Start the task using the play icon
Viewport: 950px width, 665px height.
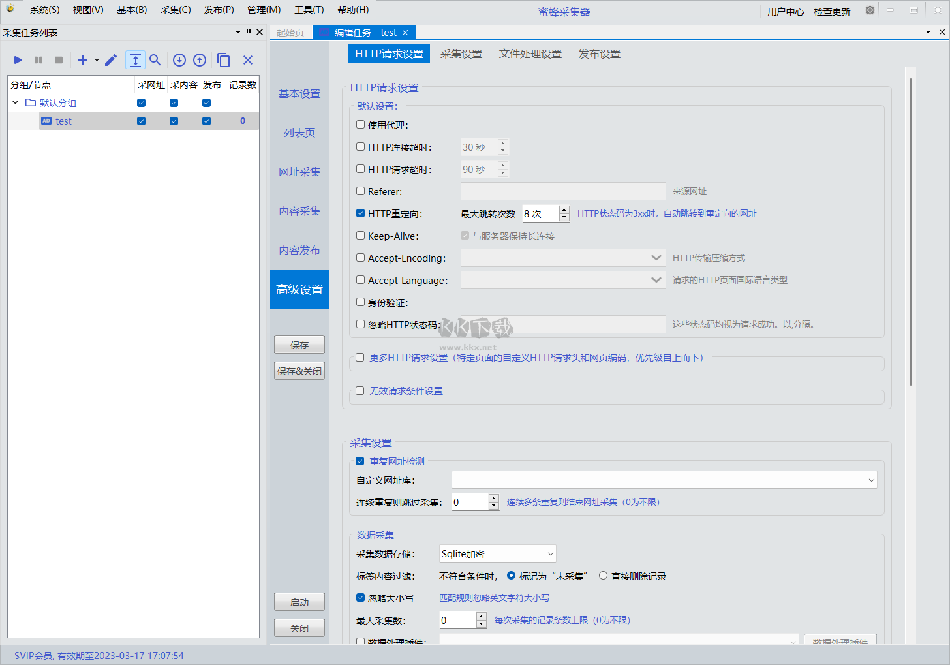click(x=18, y=60)
